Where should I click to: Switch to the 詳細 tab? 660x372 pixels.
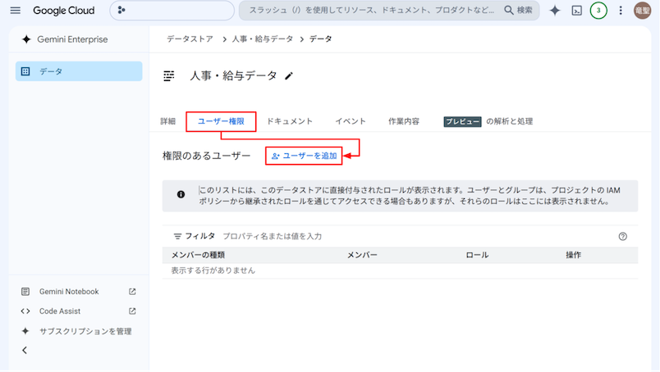coord(167,121)
